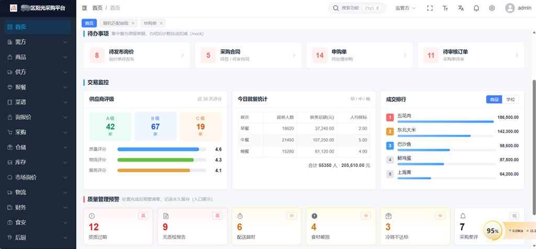Click 巴沙鱼 in the ranking list

click(405, 144)
